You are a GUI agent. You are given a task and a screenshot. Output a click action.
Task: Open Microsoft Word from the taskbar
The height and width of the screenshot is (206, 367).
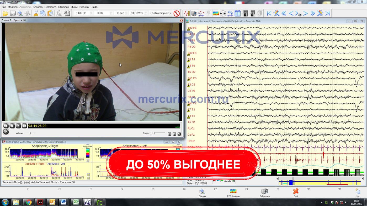click(63, 202)
